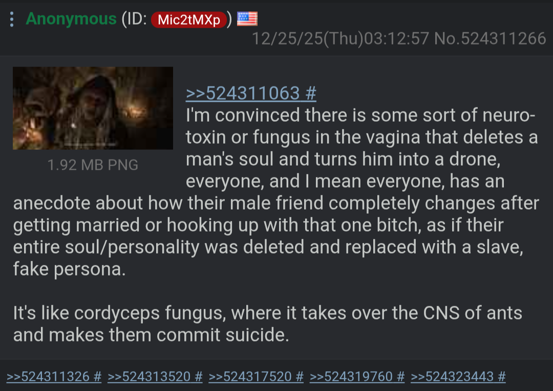Open reply link >>524313520

tap(149, 377)
